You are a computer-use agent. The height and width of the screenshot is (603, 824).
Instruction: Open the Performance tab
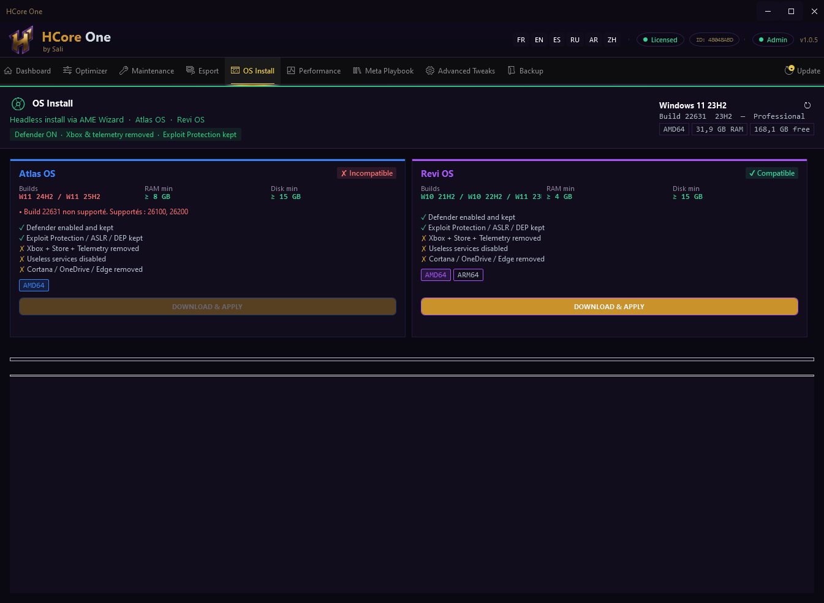click(314, 71)
